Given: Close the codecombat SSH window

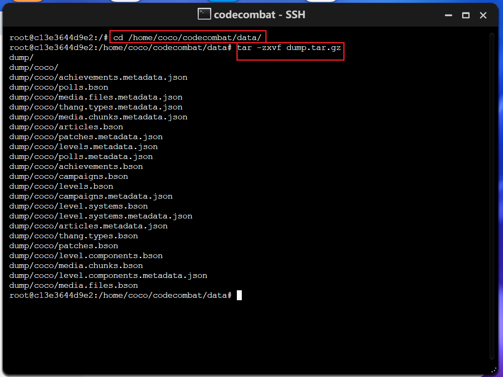Looking at the screenshot, I should coord(483,15).
